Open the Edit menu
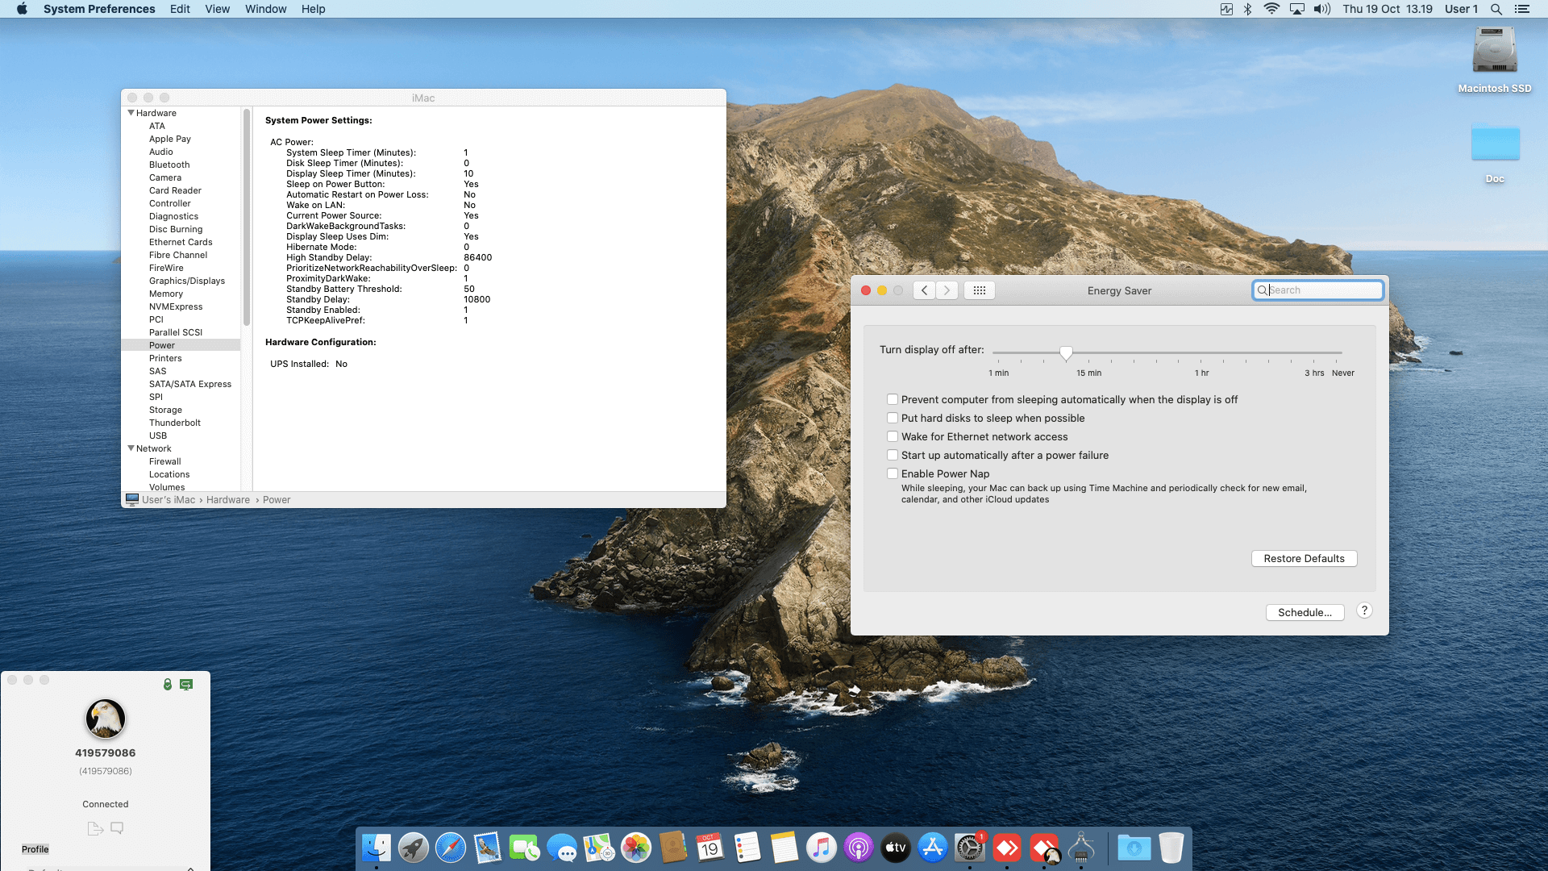 [x=180, y=9]
